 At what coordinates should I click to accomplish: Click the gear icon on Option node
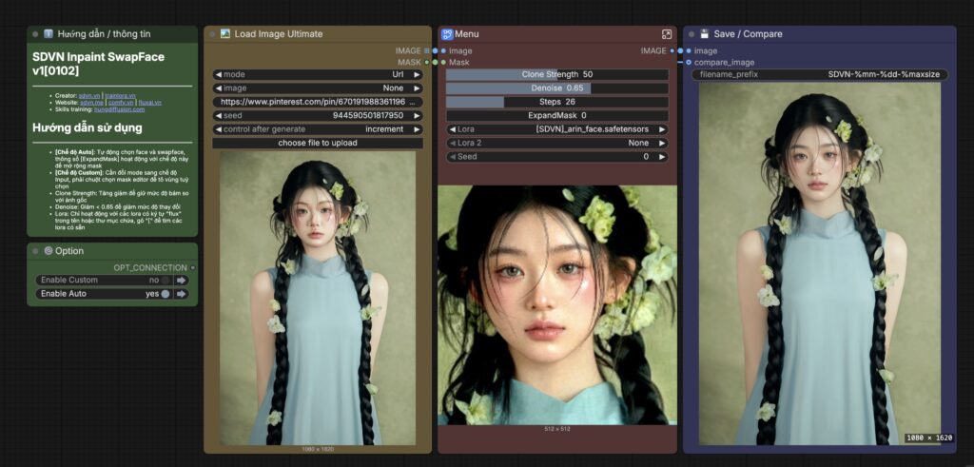49,251
